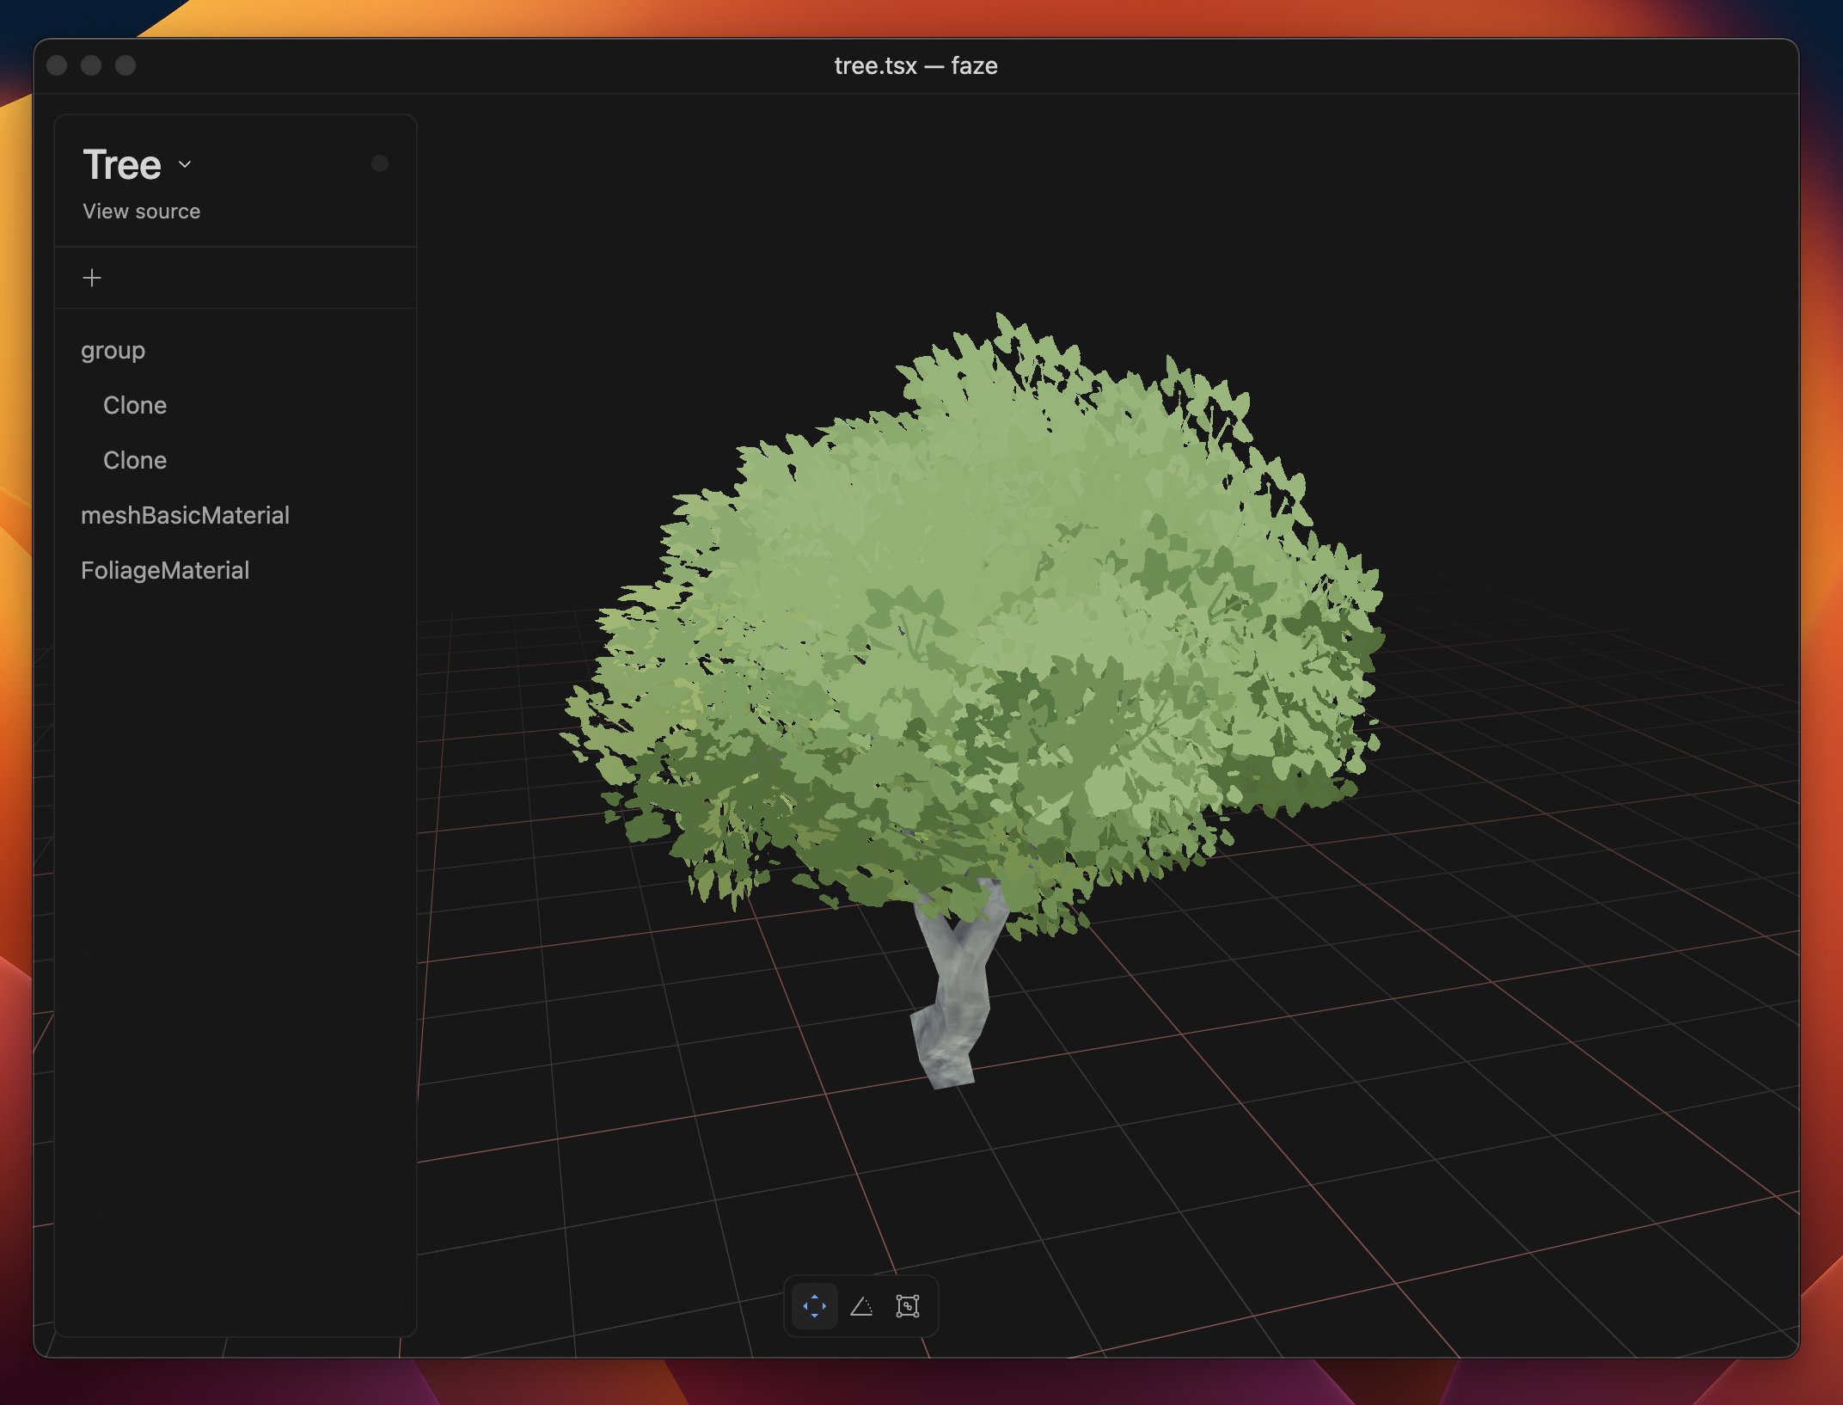Select the second Clone node
Image resolution: width=1843 pixels, height=1405 pixels.
click(x=136, y=459)
